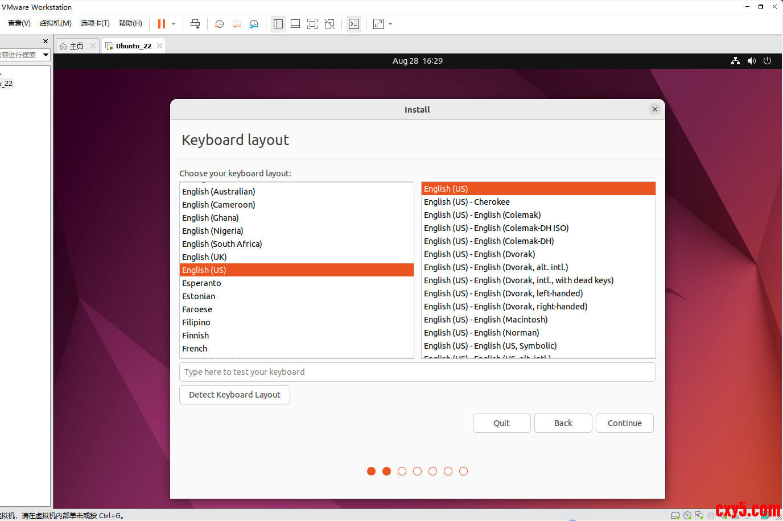Click Detect Keyboard Layout button

click(234, 395)
